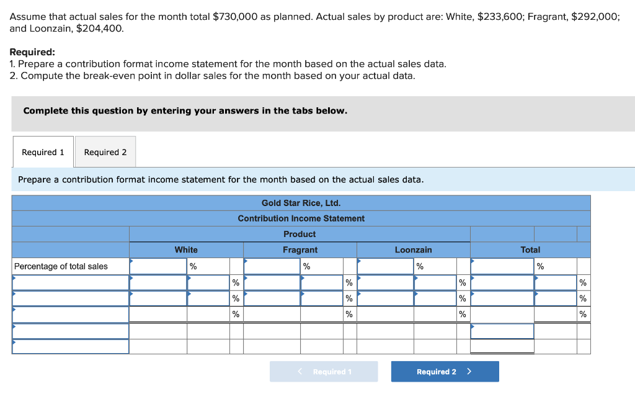The height and width of the screenshot is (399, 635).
Task: Open first row label dropdown below Percentage of total sales
Action: coord(71,282)
